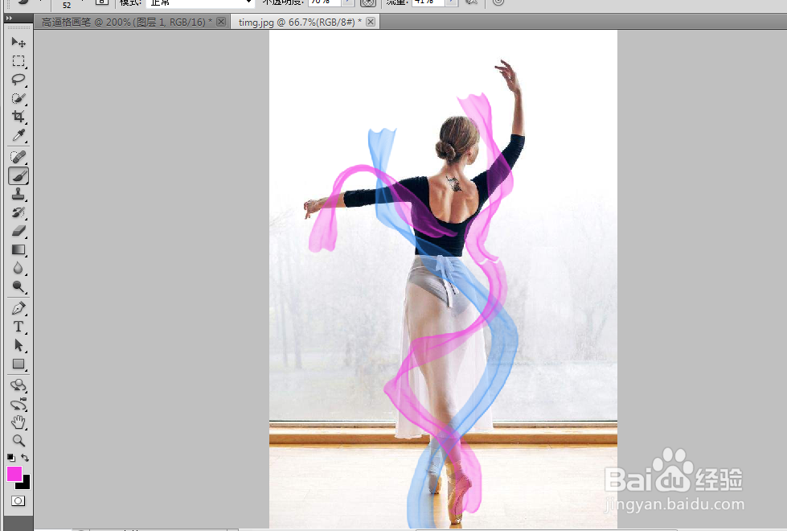Select the Rectangular Marquee tool
The height and width of the screenshot is (531, 787).
18,61
